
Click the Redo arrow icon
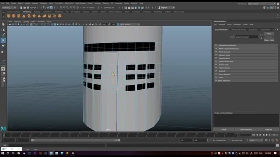[x=35, y=8]
